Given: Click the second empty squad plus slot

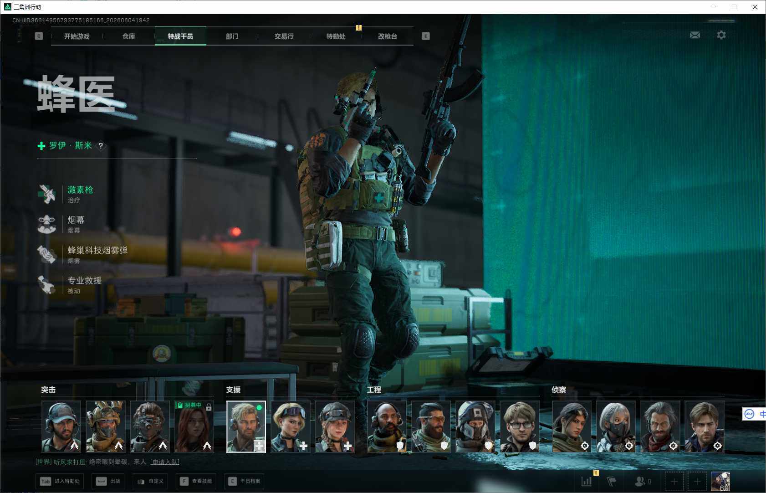Looking at the screenshot, I should tap(697, 482).
